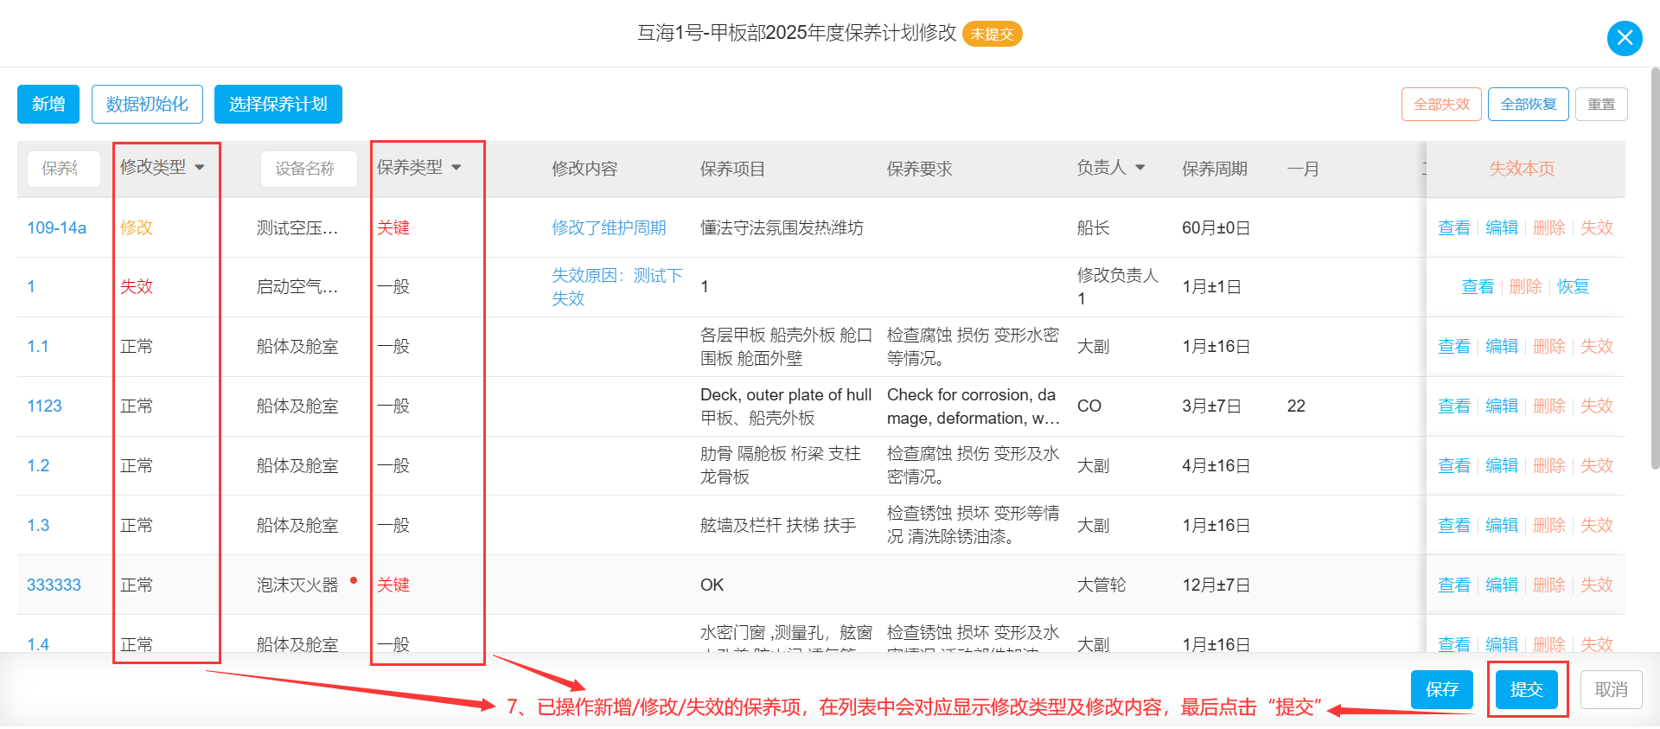
Task: Open plan code 333333
Action: pyautogui.click(x=54, y=585)
